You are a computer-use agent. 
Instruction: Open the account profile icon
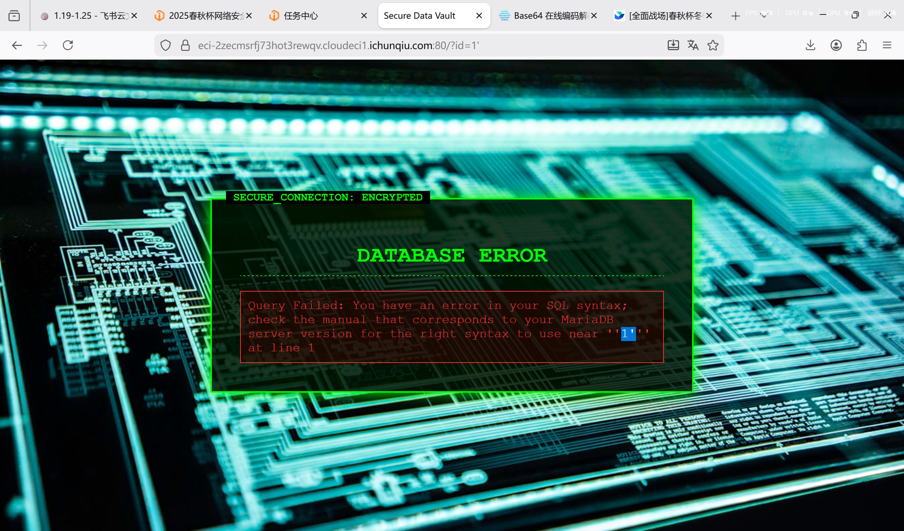836,45
